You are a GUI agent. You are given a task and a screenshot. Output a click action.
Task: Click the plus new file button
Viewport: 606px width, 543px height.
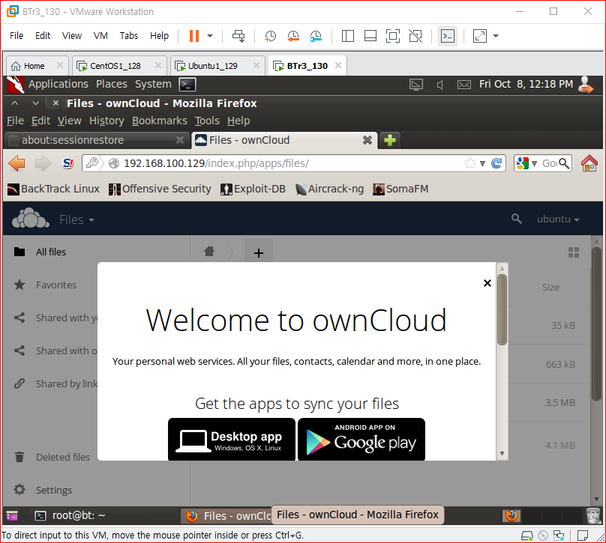point(259,253)
